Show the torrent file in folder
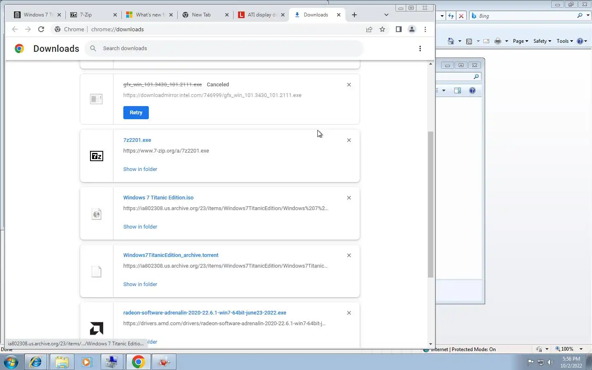This screenshot has width=592, height=370. click(x=140, y=284)
